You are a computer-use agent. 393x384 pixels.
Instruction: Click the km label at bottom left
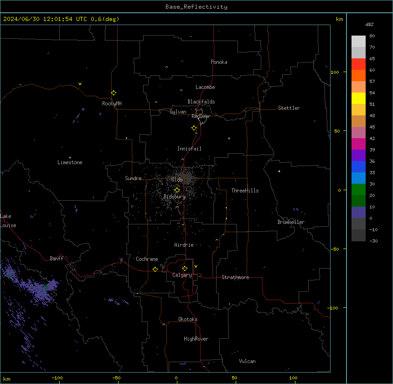[7, 379]
